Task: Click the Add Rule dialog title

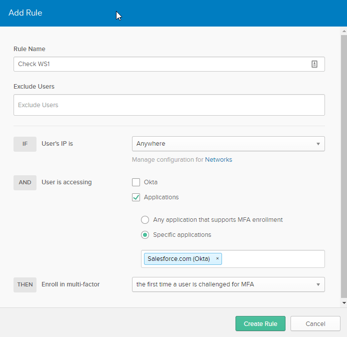Action: (25, 13)
